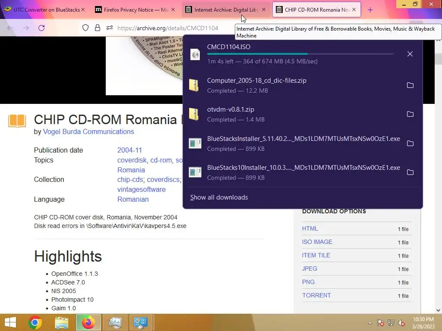
Task: Click the "ACDSee 7.0" highlight text
Action: point(68,282)
